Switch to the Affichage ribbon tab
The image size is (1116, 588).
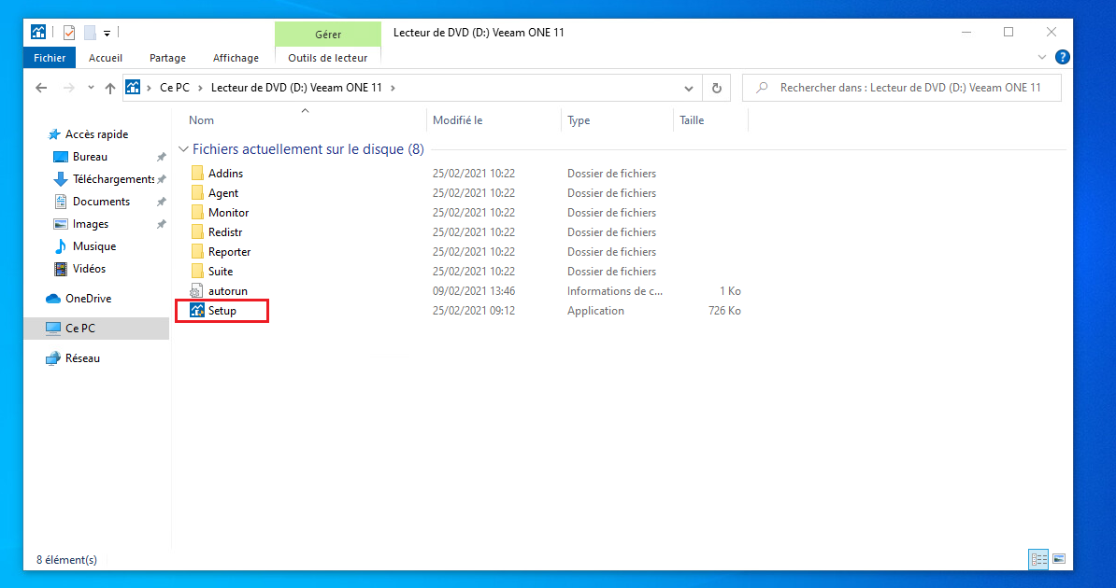[236, 58]
